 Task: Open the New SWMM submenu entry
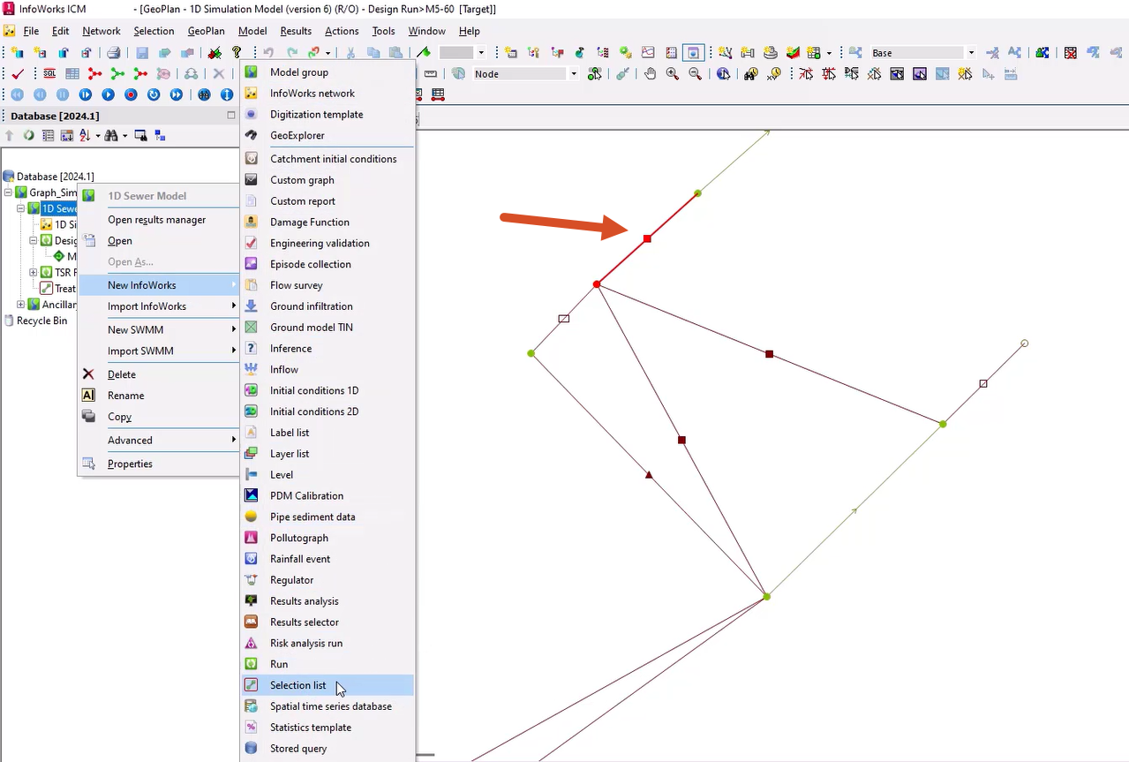[x=159, y=329]
